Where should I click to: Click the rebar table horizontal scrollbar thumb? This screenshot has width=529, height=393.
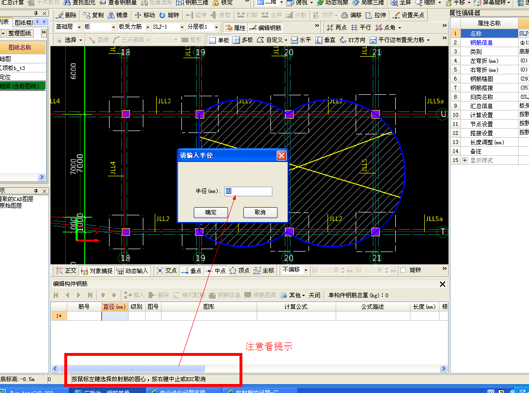click(132, 368)
